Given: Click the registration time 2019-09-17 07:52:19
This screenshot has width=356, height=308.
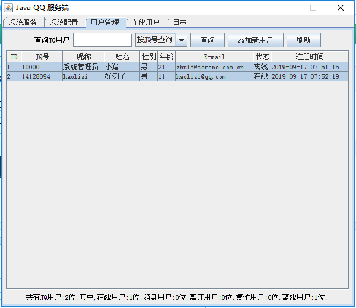Looking at the screenshot, I should (310, 76).
